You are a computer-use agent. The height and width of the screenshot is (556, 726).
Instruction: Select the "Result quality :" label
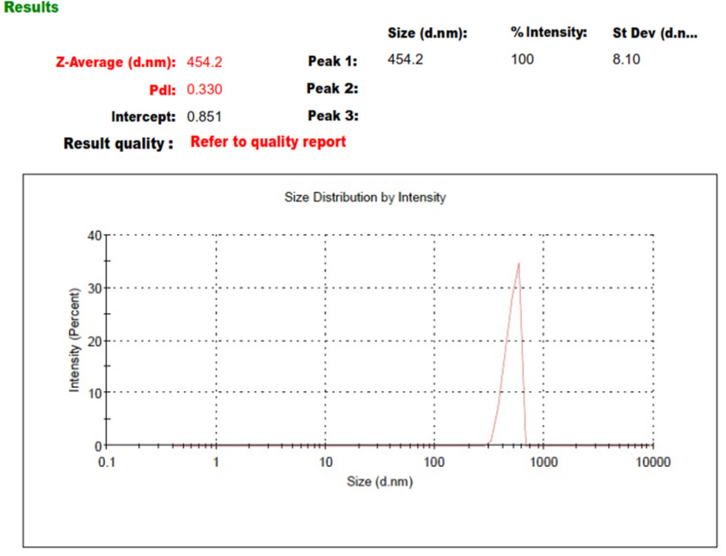point(118,144)
